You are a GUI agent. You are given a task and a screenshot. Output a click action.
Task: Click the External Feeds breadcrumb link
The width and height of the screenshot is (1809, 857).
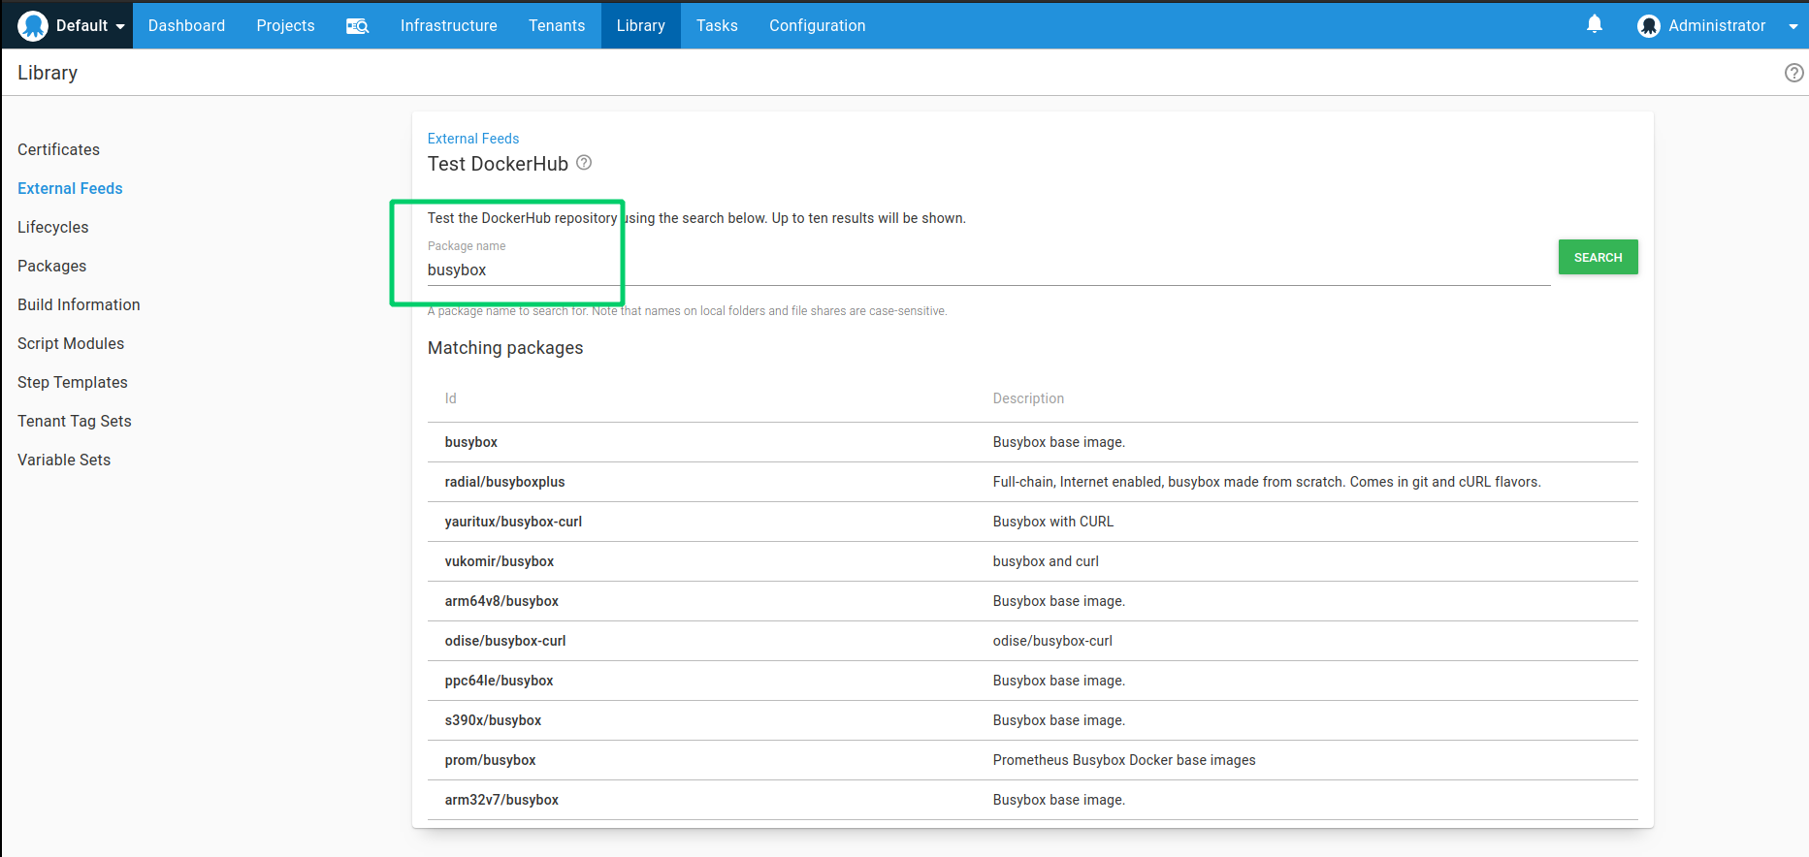coord(473,139)
